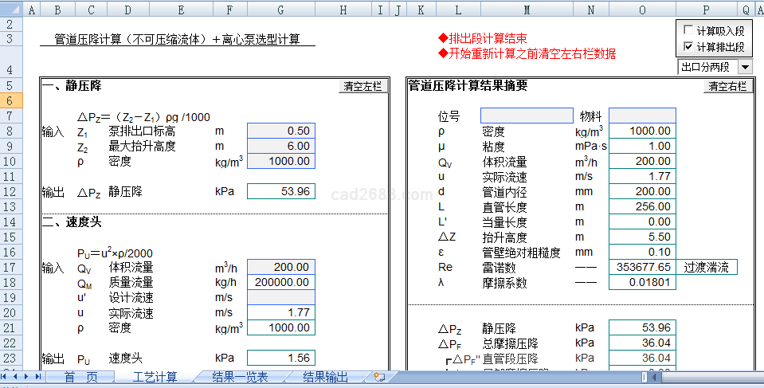This screenshot has width=764, height=388.
Task: Uncheck the 计算排出段 checkbox
Action: click(x=688, y=47)
